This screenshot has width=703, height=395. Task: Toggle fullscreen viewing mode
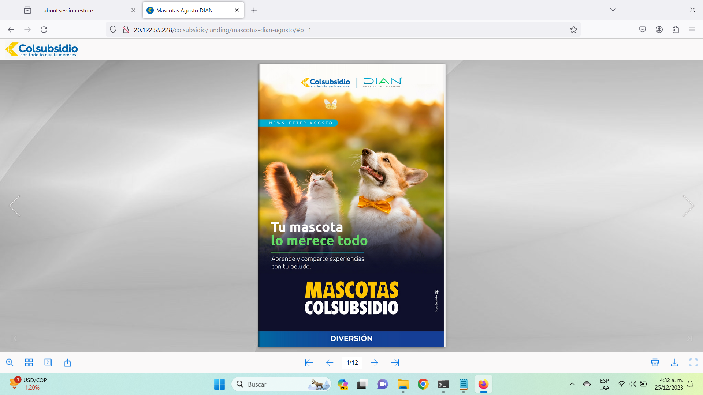(693, 362)
